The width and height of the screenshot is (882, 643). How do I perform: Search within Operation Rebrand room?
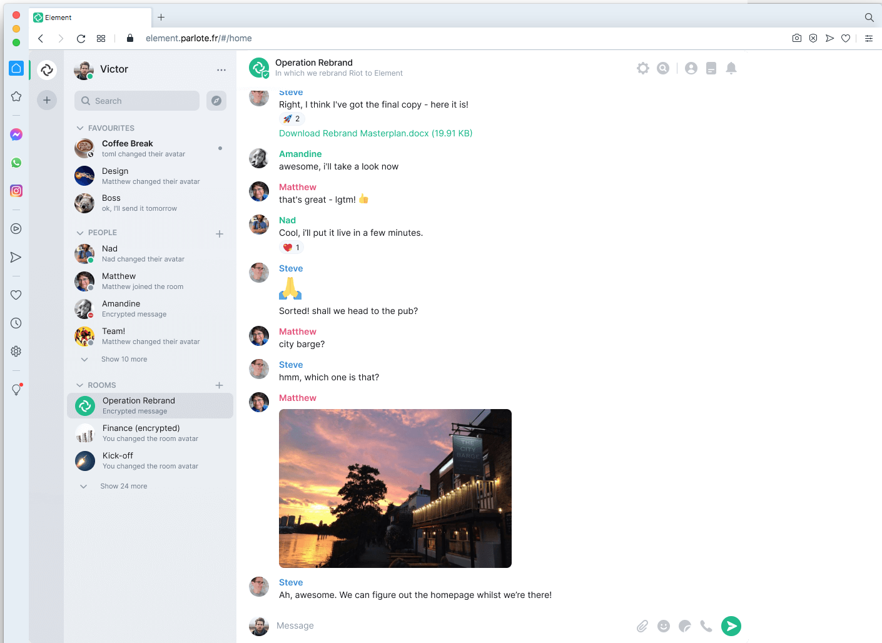point(663,68)
